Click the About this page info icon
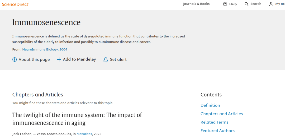 pos(15,59)
